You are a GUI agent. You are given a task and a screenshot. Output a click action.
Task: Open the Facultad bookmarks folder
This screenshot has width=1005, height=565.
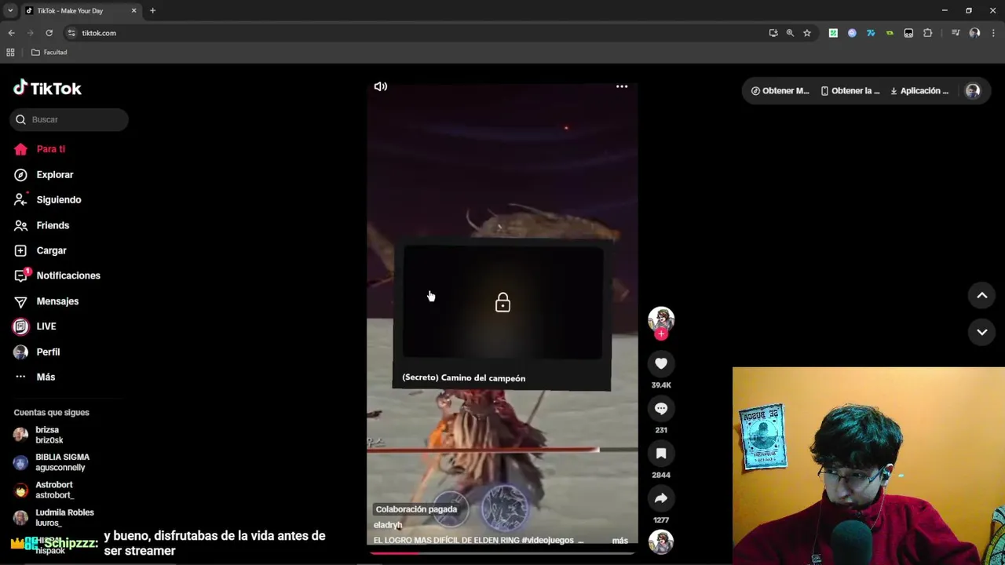click(49, 53)
